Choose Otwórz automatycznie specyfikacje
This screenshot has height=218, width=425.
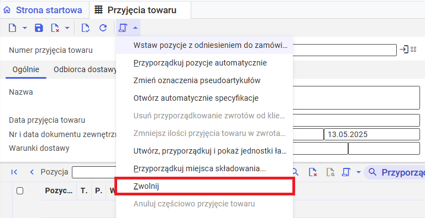204,98
